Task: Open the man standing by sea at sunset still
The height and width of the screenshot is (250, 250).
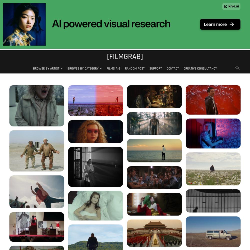Action: tap(154, 150)
